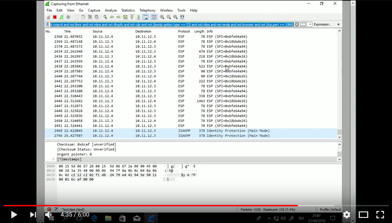Mute the video player volume
The height and width of the screenshot is (223, 392).
(x=49, y=215)
